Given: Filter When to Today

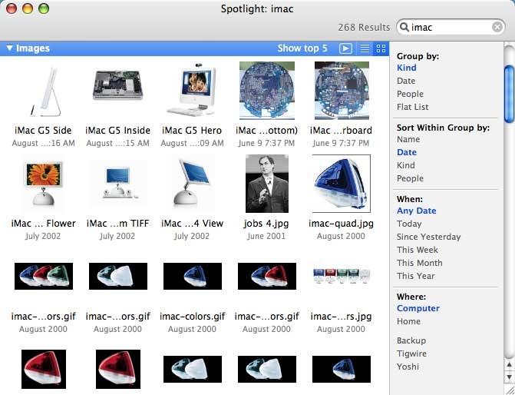Looking at the screenshot, I should 409,224.
